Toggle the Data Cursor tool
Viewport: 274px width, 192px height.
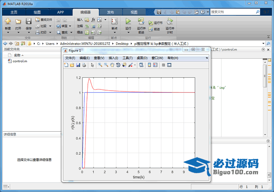point(124,65)
